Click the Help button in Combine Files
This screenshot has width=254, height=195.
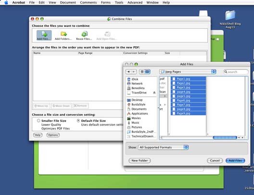(x=38, y=135)
